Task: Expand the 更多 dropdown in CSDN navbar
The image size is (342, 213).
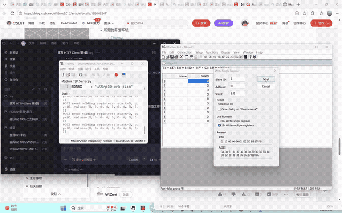Action: click(x=109, y=23)
